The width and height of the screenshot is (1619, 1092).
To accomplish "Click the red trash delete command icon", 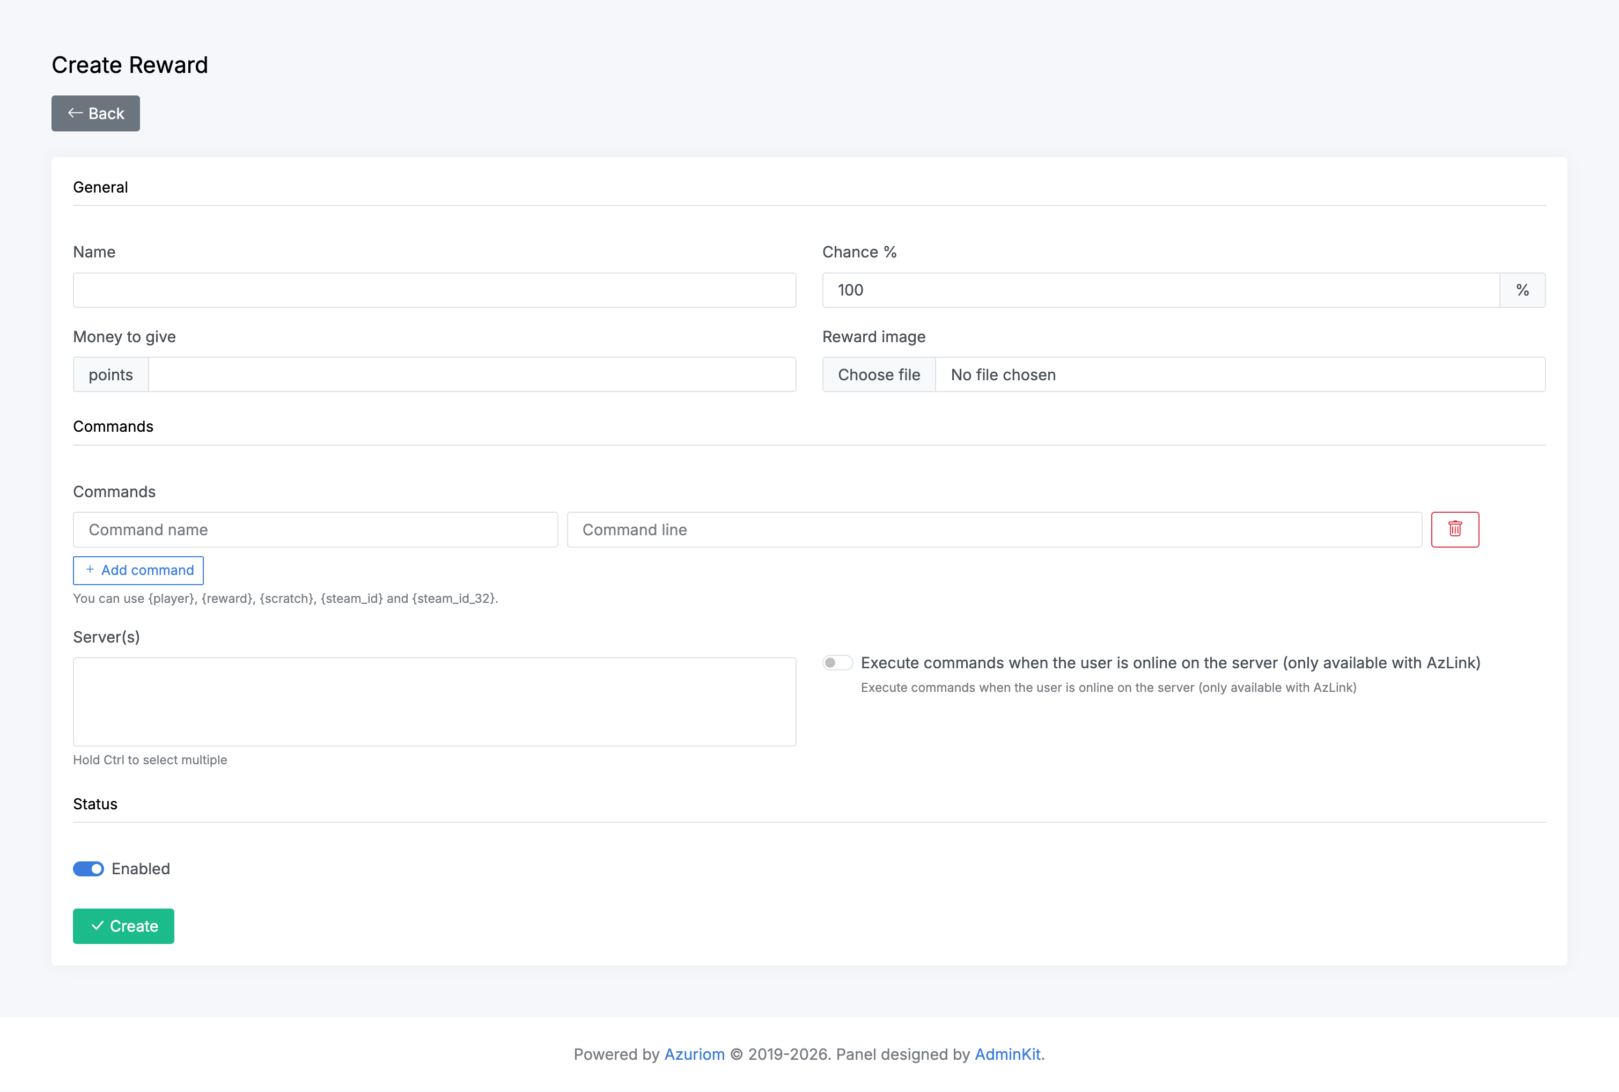I will pyautogui.click(x=1455, y=529).
